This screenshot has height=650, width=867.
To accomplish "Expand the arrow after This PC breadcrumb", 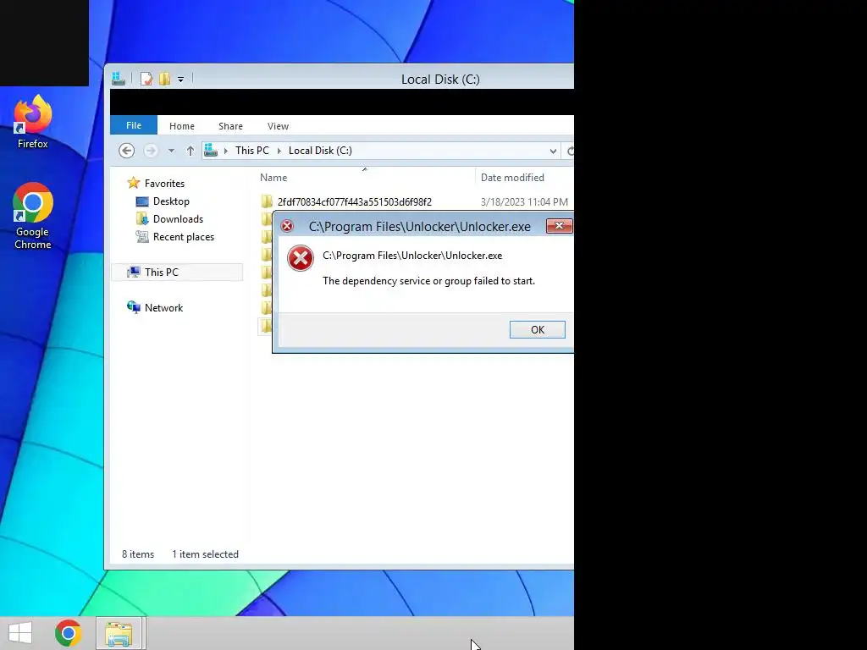I will 279,151.
